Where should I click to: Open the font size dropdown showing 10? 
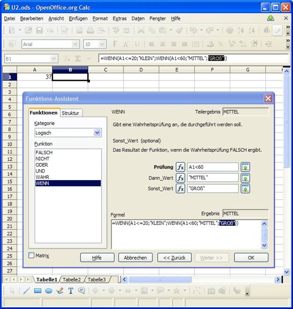(102, 44)
